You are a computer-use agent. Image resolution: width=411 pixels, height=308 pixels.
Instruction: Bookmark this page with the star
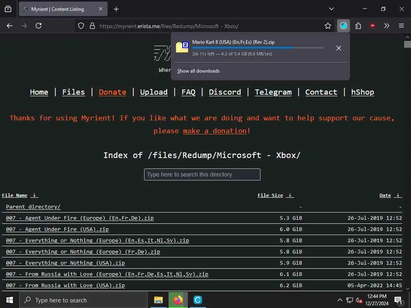[328, 26]
